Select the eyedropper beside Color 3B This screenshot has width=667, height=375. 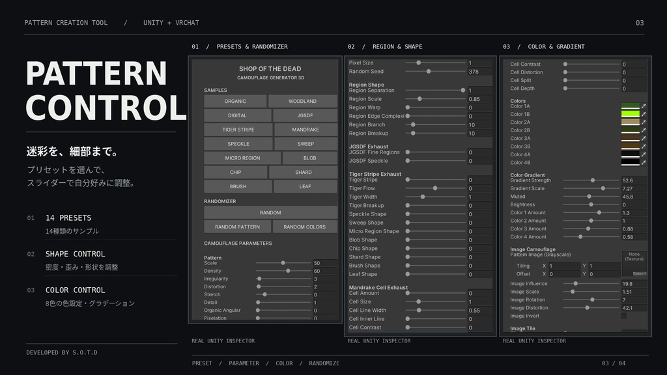coord(644,146)
